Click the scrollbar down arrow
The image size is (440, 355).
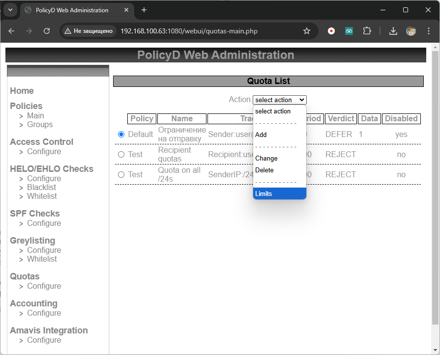point(435,350)
